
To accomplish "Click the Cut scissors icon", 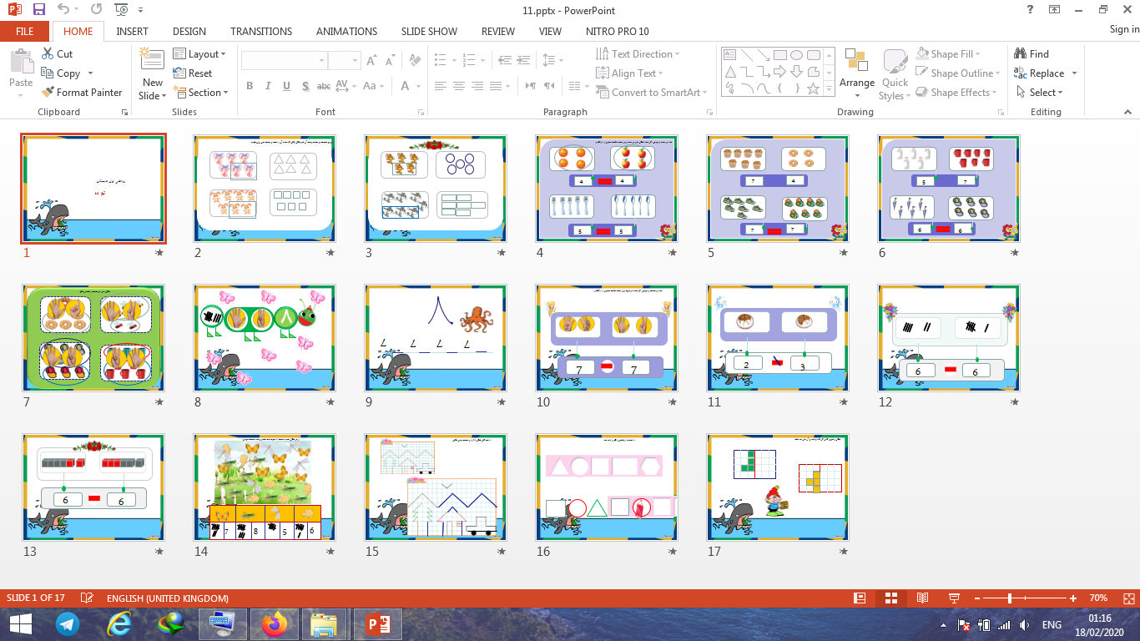I will point(48,53).
